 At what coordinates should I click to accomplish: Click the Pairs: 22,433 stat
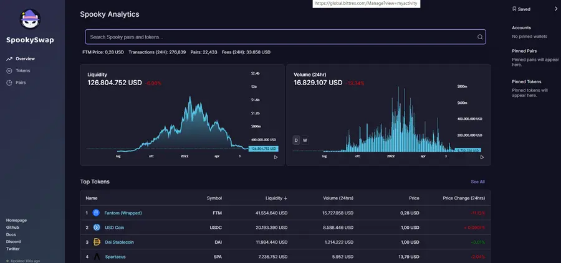(x=204, y=52)
